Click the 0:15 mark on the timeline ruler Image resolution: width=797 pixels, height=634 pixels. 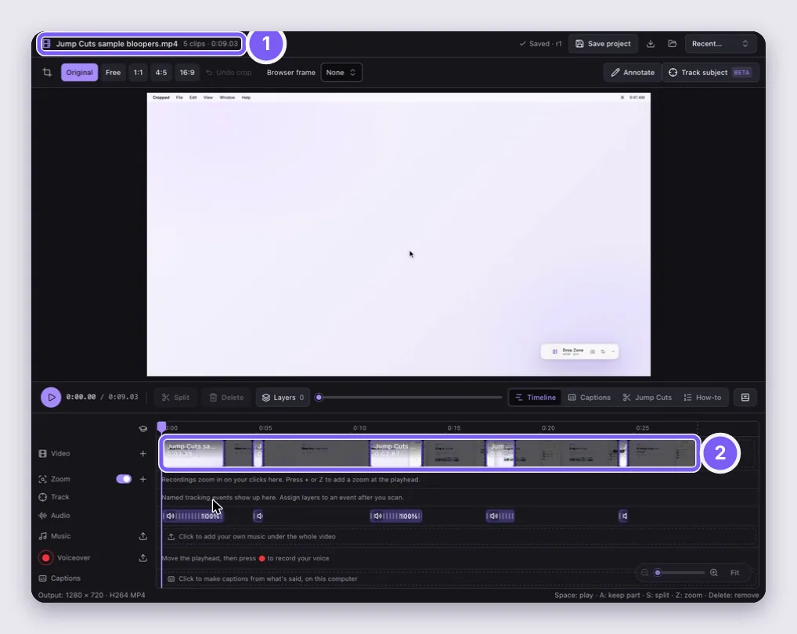(454, 427)
